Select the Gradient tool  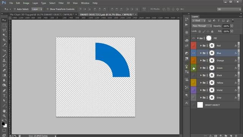(x=4, y=75)
